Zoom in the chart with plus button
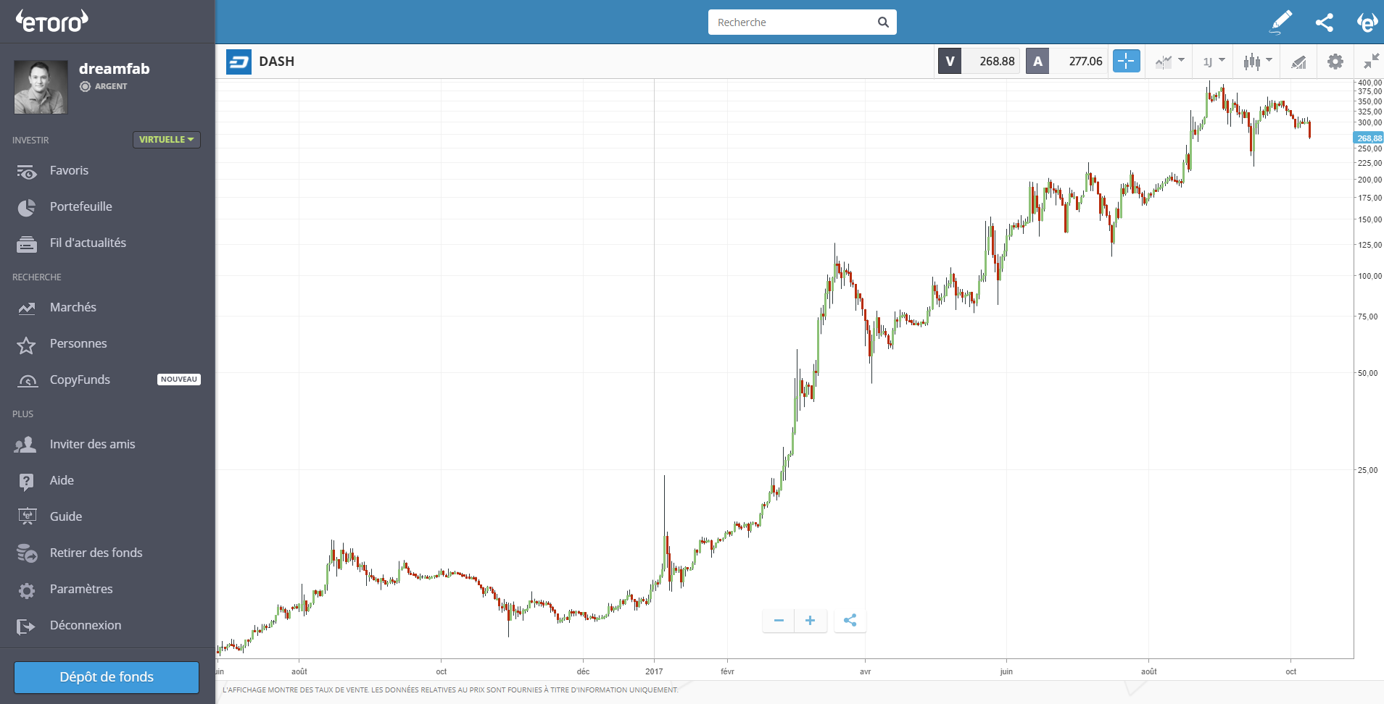Viewport: 1384px width, 704px height. coord(811,621)
